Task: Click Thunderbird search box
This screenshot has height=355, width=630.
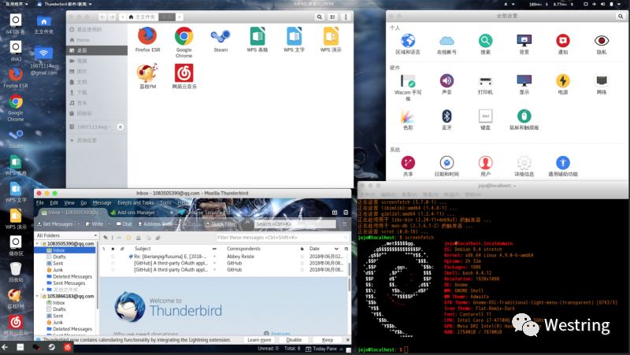Action: coord(295,224)
